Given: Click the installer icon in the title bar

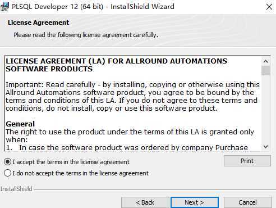Looking at the screenshot, I should point(4,7).
